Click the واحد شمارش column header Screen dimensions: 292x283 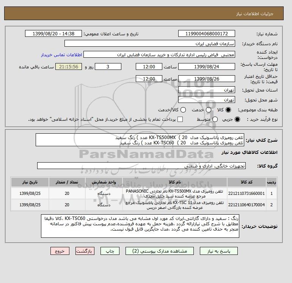104,182
